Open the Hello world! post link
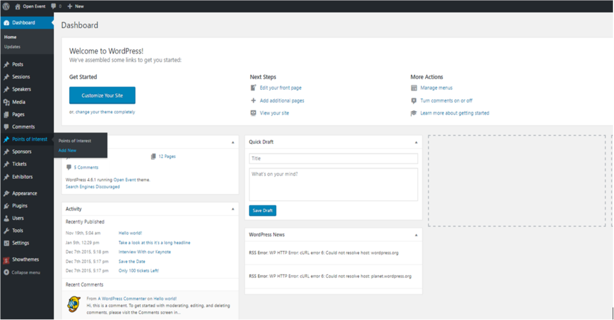This screenshot has height=320, width=614. pyautogui.click(x=130, y=233)
